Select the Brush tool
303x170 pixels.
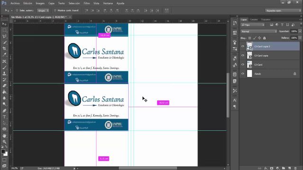coord(4,68)
